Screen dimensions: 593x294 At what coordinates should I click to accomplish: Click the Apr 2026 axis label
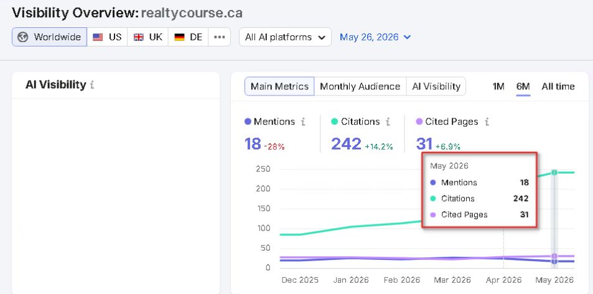pos(503,280)
